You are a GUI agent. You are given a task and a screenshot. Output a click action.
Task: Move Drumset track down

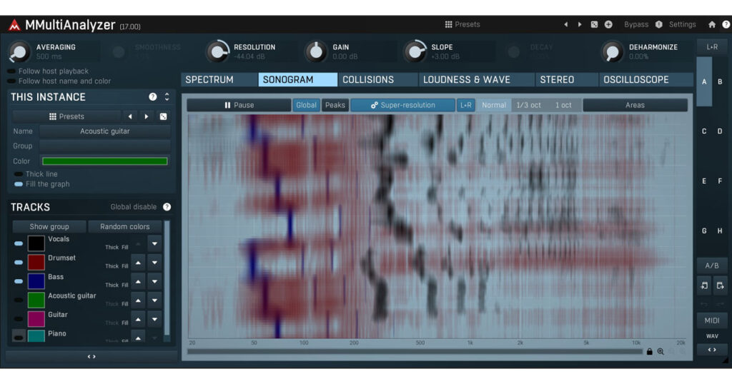[154, 263]
